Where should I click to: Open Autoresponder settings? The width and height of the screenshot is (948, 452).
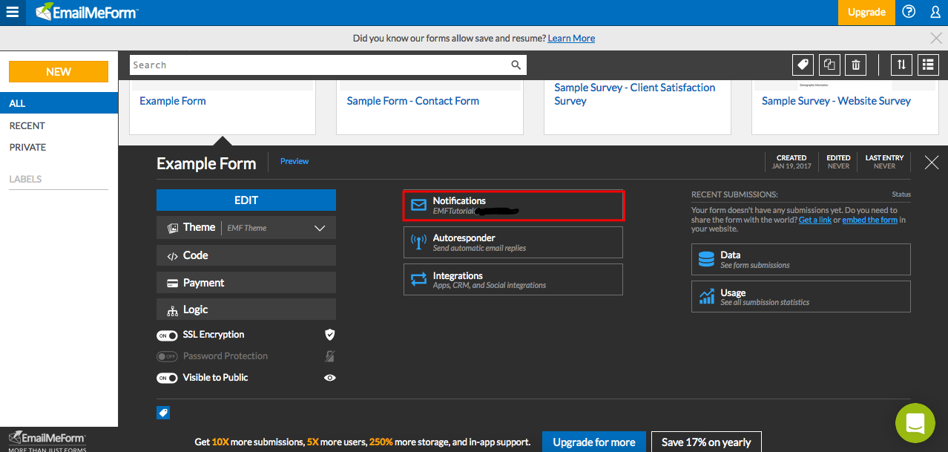[513, 243]
